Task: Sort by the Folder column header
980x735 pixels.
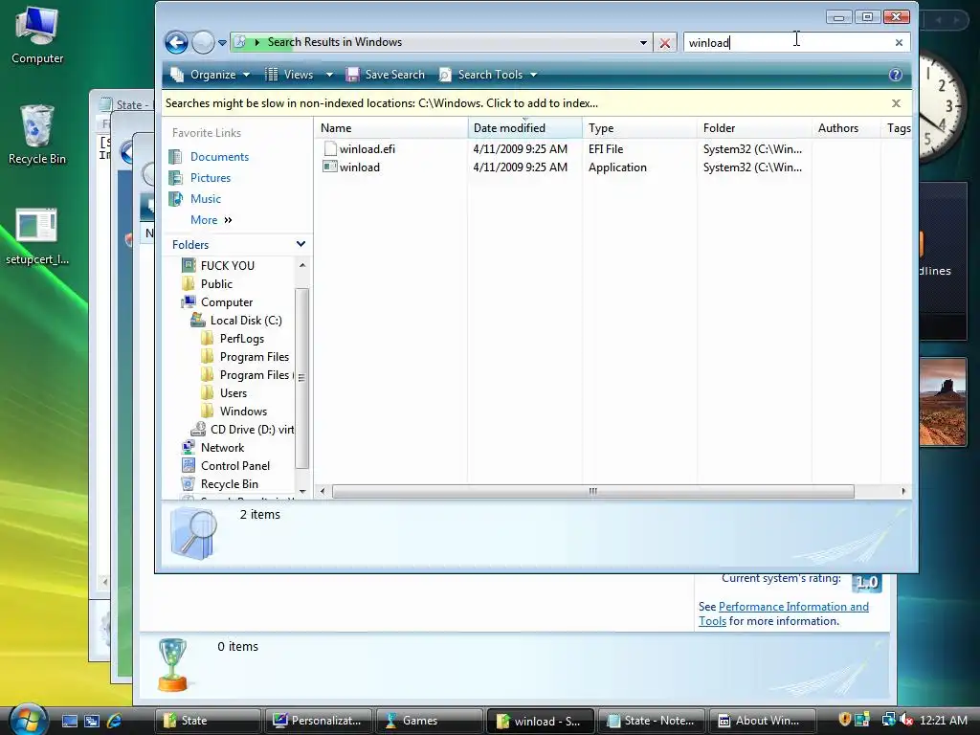Action: coord(754,128)
